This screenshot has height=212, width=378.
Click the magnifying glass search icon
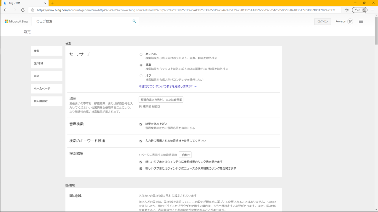pos(134,21)
